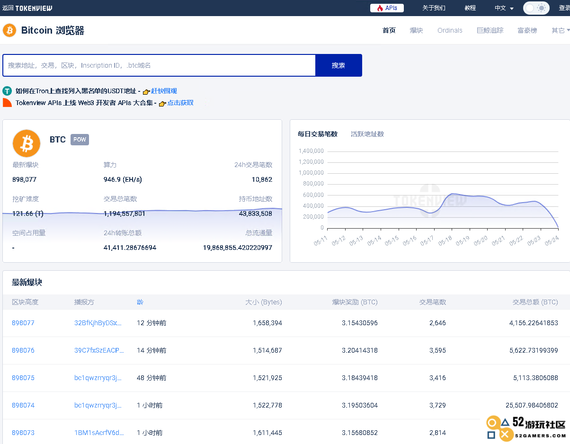This screenshot has width=570, height=444.
Task: Open block 898075
Action: [x=23, y=378]
